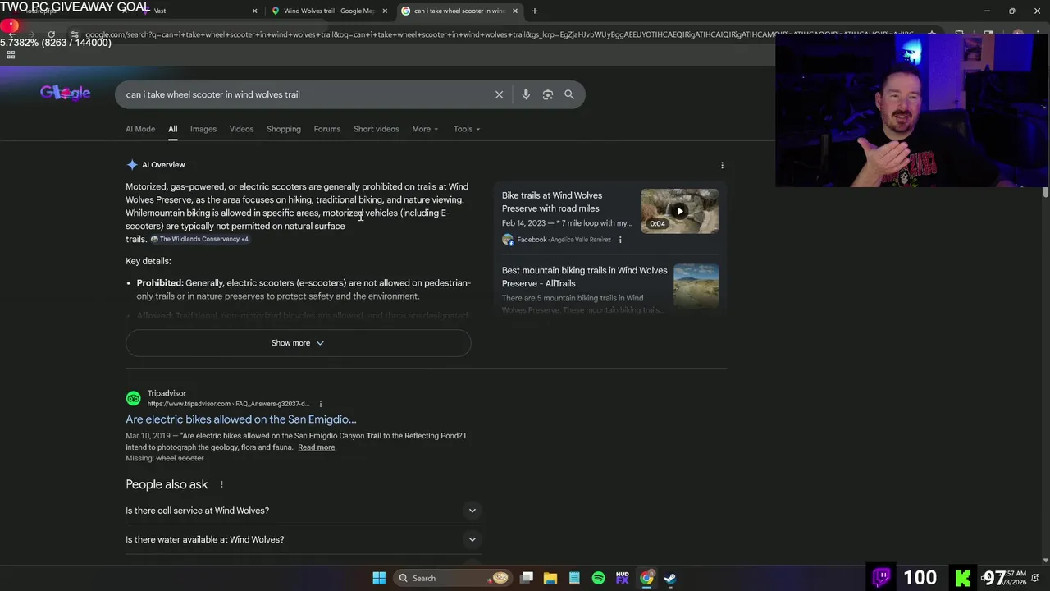Open more options for Tripadvisor result

[x=320, y=404]
